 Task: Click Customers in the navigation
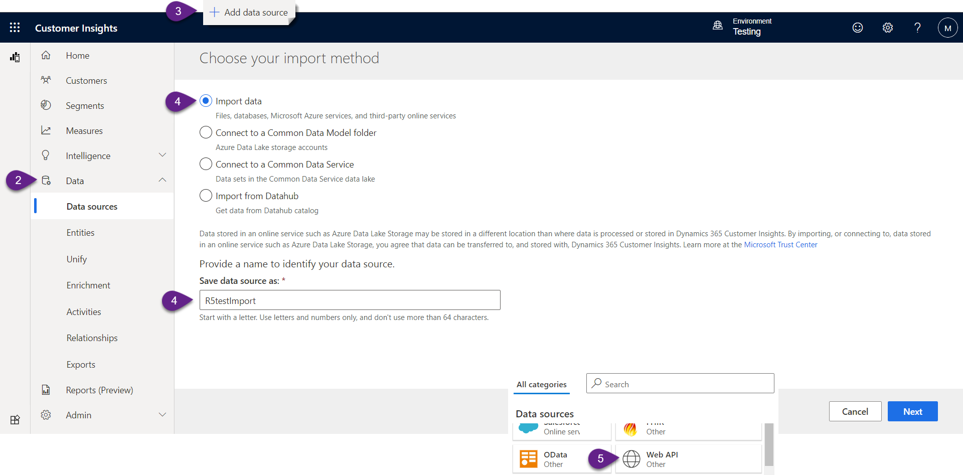click(x=86, y=80)
